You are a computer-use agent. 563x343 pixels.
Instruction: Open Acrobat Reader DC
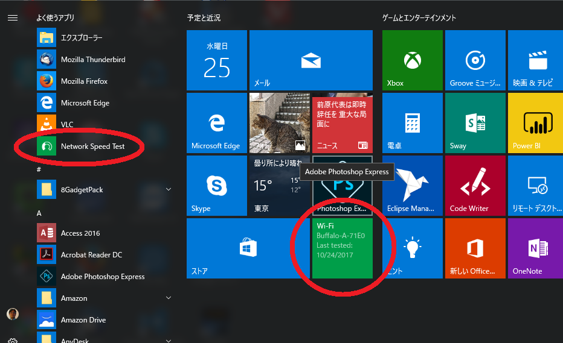pos(105,255)
